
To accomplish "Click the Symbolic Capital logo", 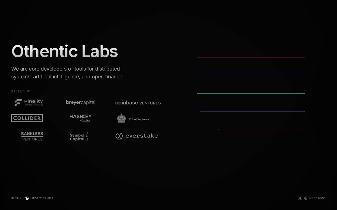I will click(x=78, y=136).
